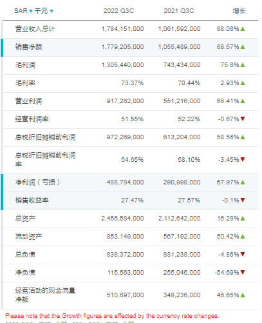Click red arrow in 销售收益率 row
Screen dimensions: 262x323
[x=243, y=200]
